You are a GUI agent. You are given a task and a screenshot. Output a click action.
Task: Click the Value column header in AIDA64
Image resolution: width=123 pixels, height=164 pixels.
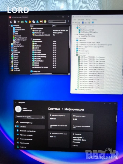coord(61,26)
